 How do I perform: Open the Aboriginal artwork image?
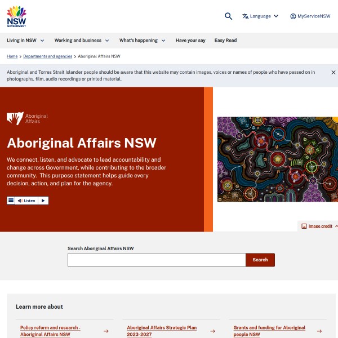click(278, 159)
